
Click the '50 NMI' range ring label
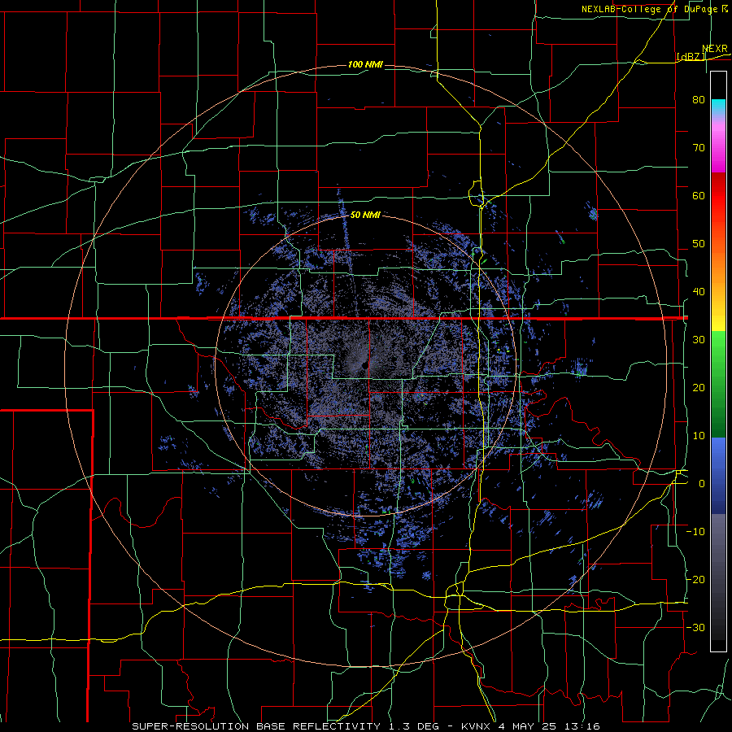365,215
